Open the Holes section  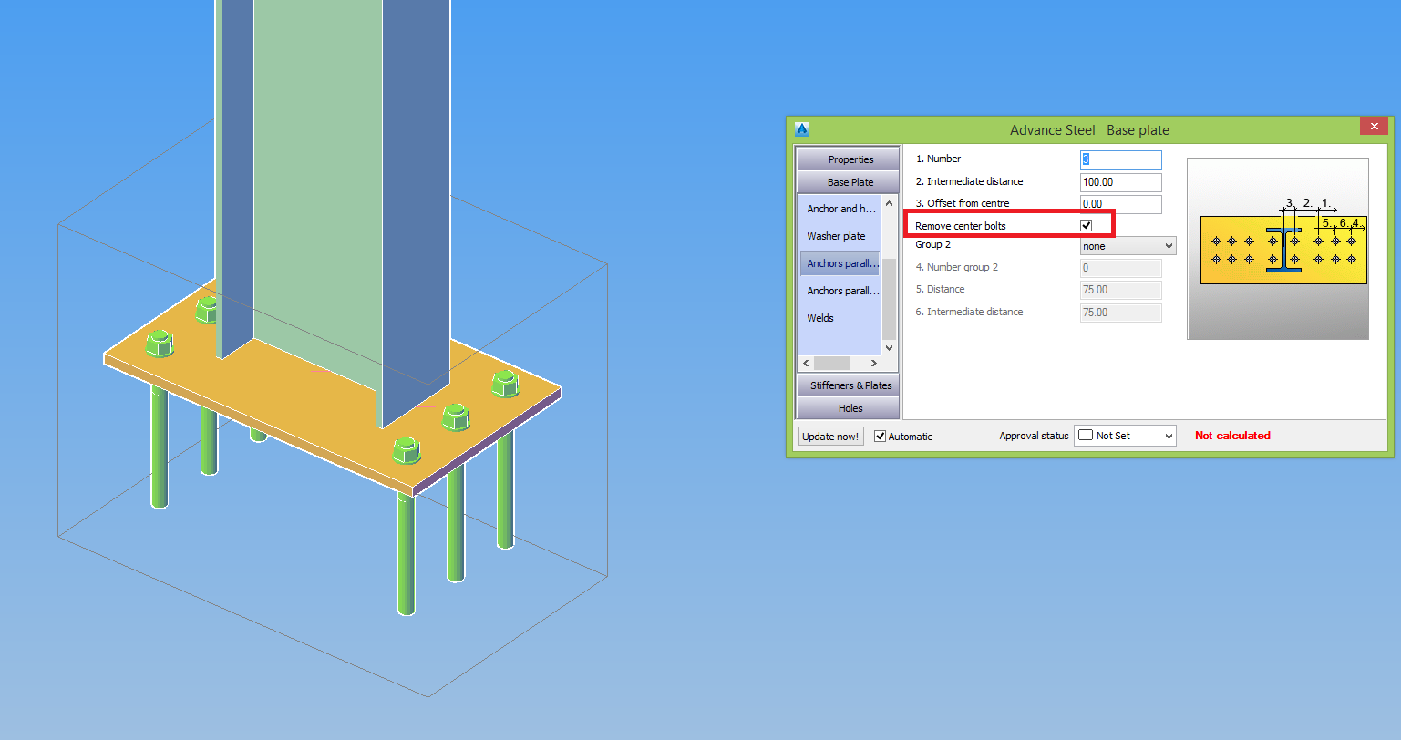point(847,407)
